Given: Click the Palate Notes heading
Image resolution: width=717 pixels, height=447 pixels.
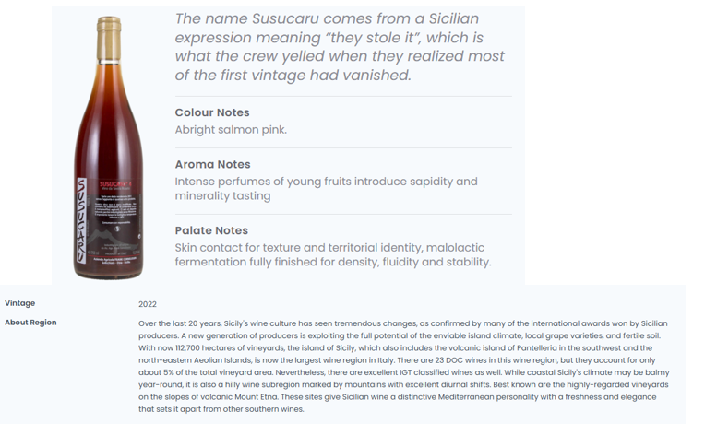Looking at the screenshot, I should click(211, 230).
